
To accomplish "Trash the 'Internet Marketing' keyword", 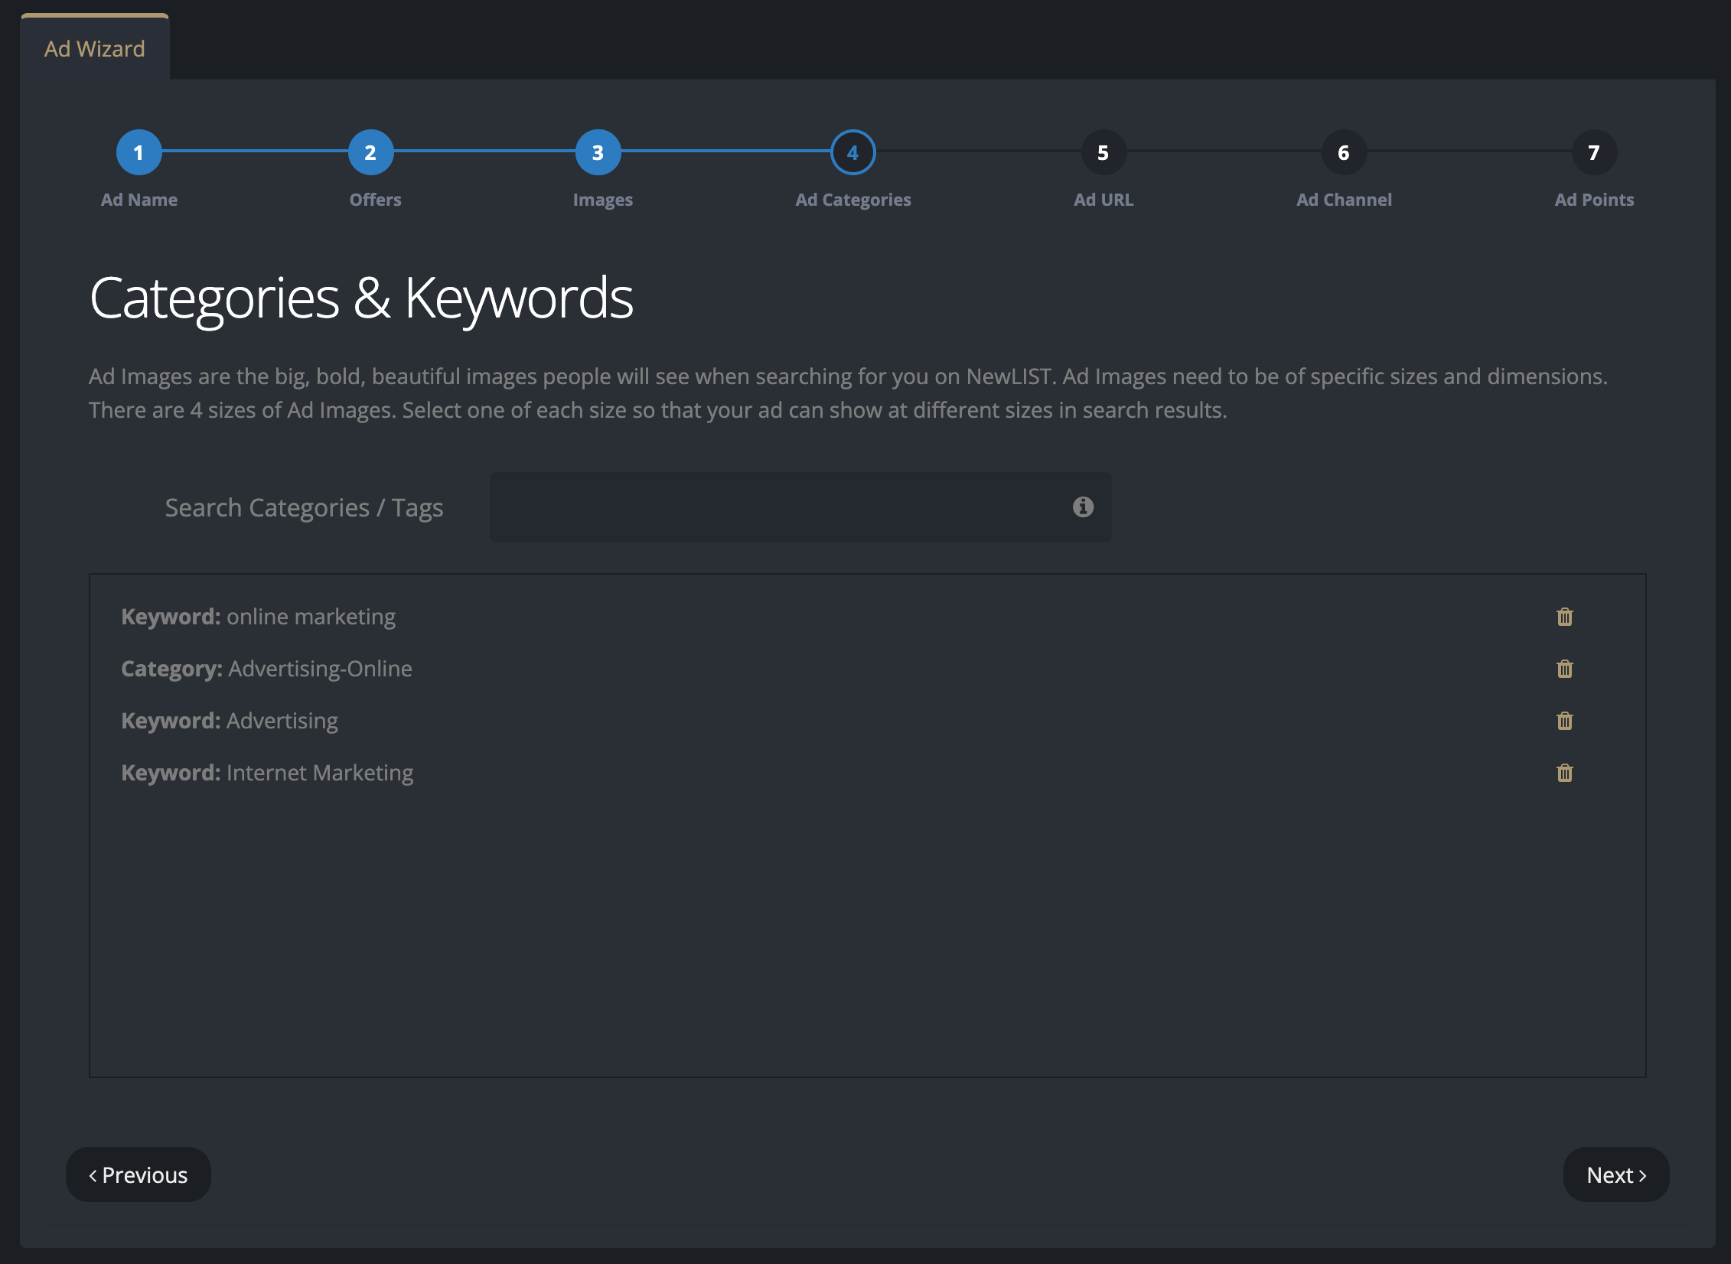I will coord(1564,773).
